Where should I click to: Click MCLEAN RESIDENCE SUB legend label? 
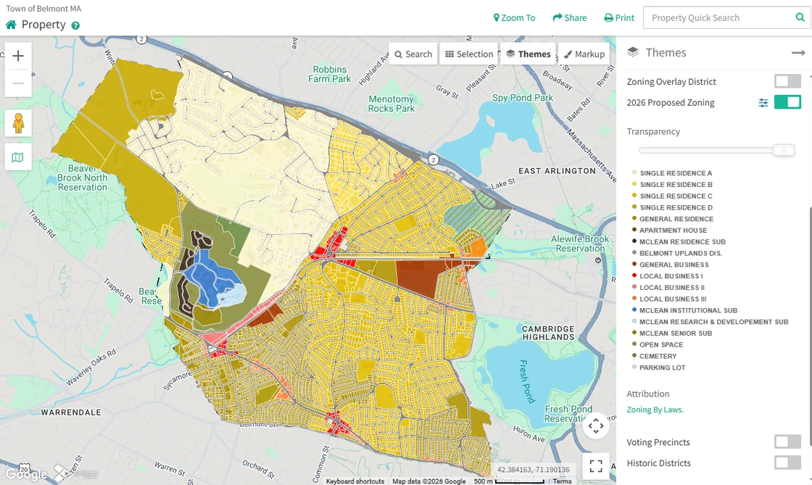[x=682, y=241]
